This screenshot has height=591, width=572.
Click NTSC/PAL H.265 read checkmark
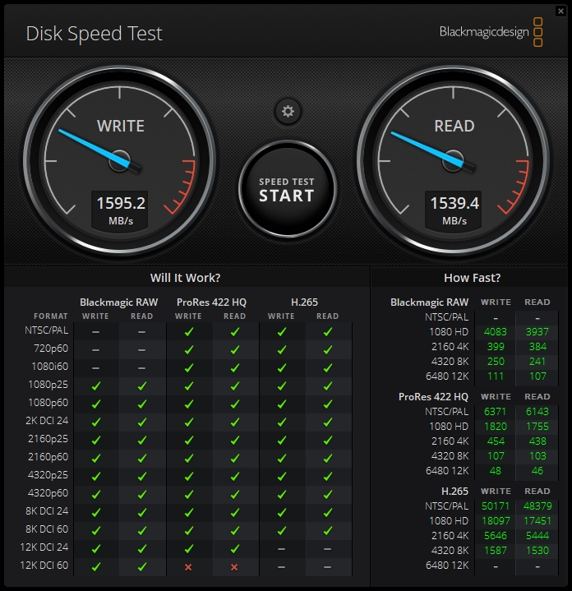[x=328, y=331]
